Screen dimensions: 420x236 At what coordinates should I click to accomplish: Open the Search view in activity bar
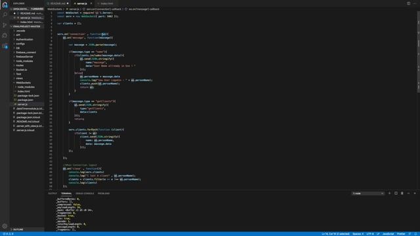click(5, 14)
